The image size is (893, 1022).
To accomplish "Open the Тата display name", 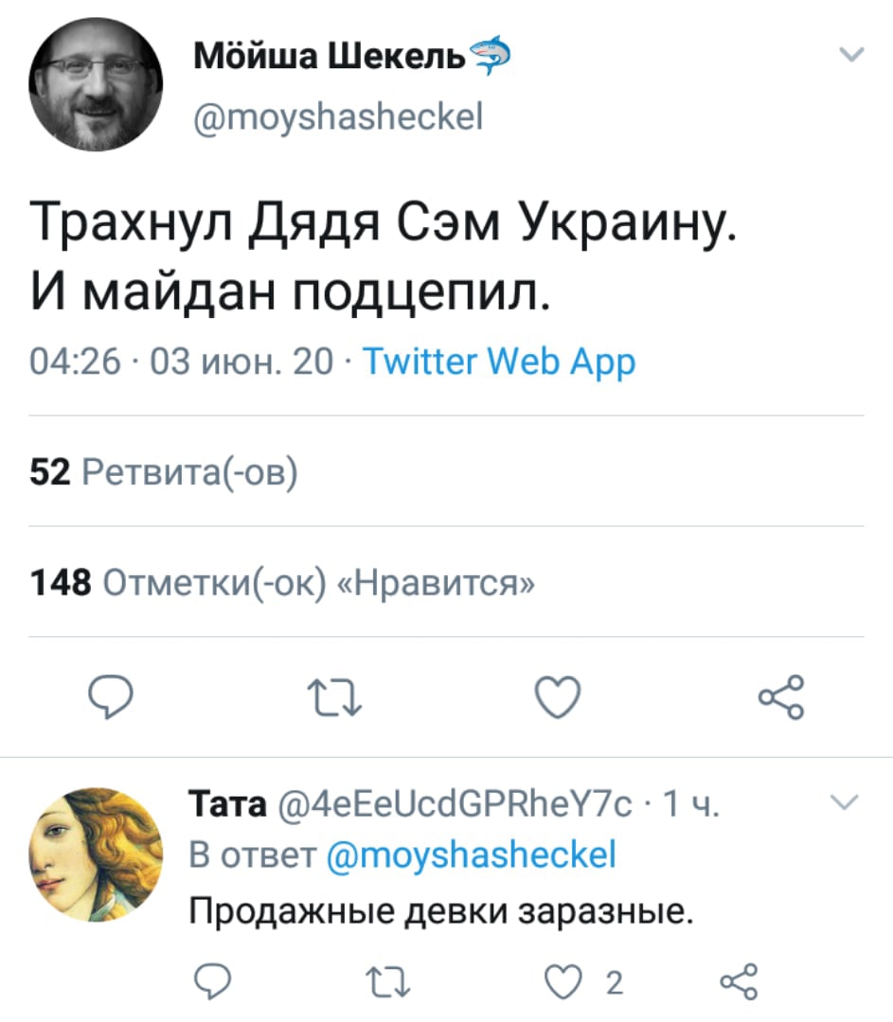I will coord(228,807).
